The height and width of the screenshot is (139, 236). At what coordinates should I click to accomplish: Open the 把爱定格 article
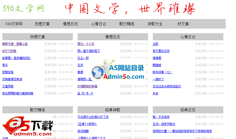(8, 72)
